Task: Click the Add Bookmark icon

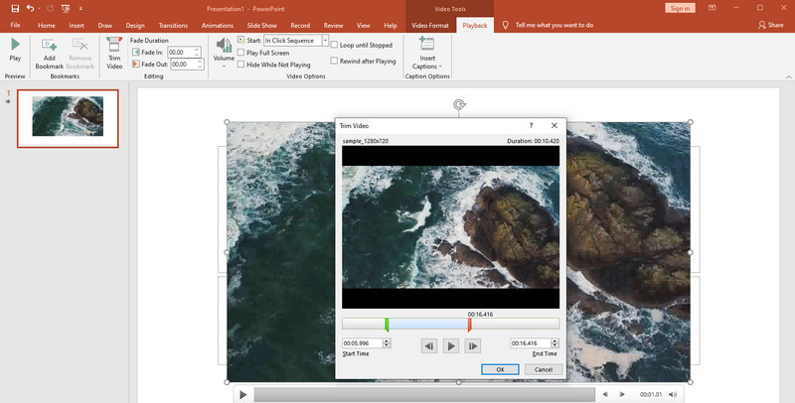Action: point(49,47)
